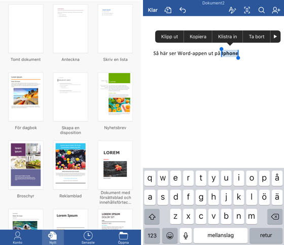Tap the selected word Iphone
Viewport: 284px width, 245px height.
tap(230, 53)
